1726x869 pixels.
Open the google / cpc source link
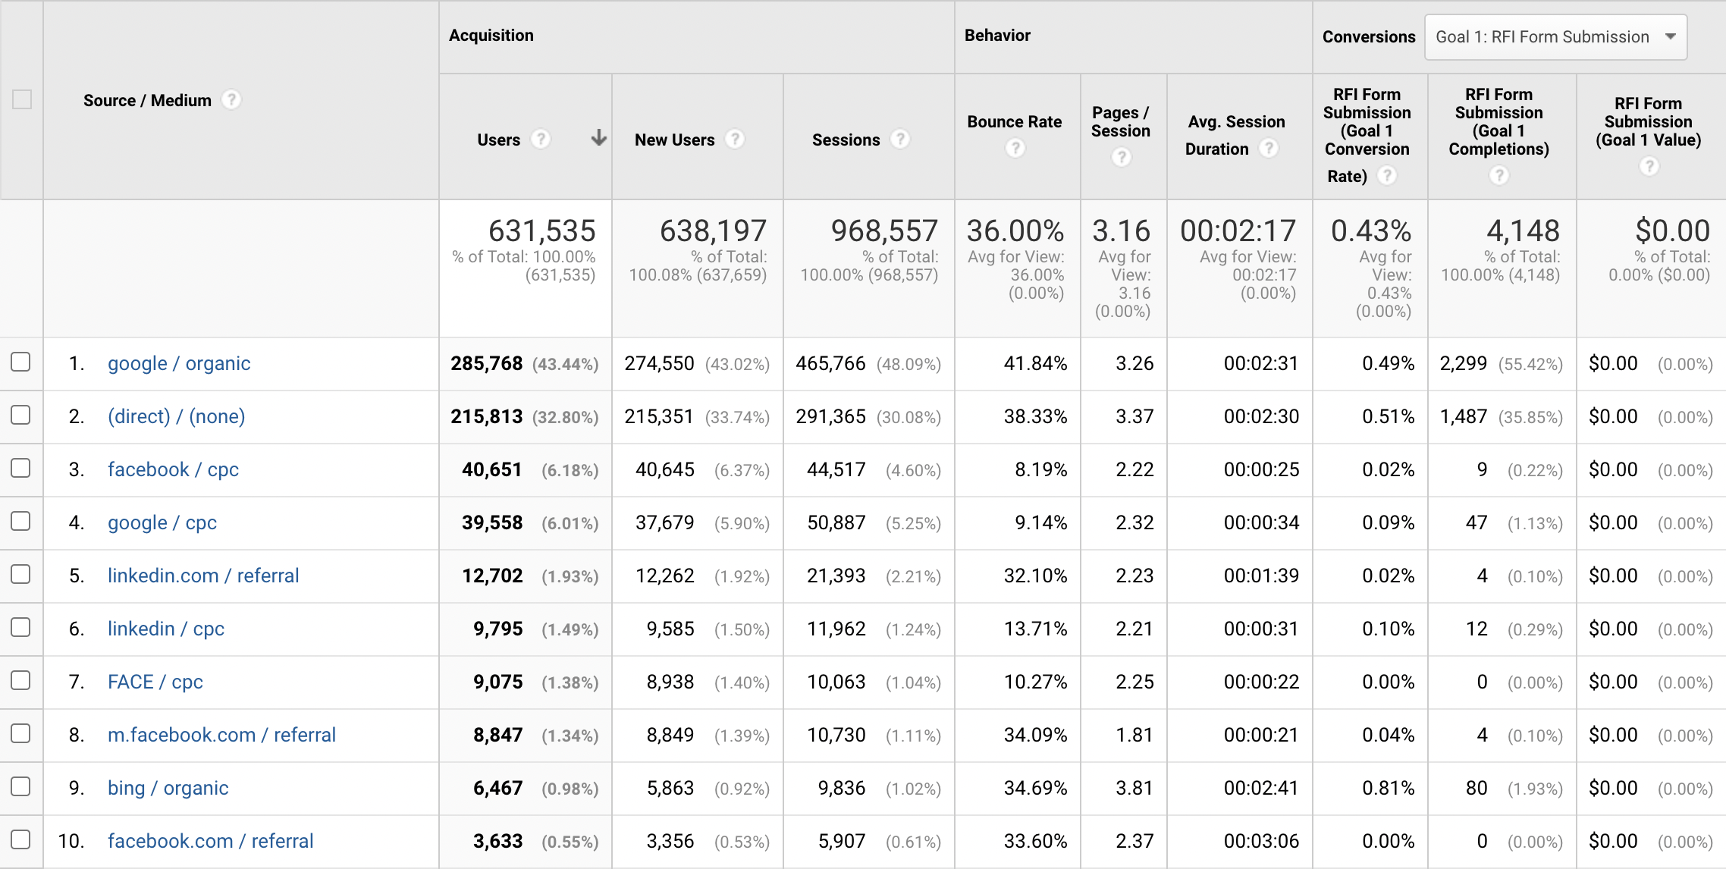pyautogui.click(x=162, y=522)
